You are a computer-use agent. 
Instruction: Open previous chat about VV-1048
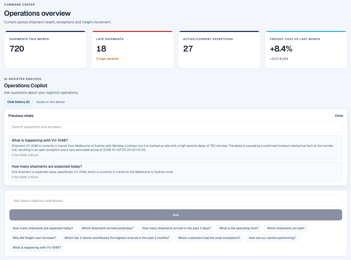(x=175, y=147)
